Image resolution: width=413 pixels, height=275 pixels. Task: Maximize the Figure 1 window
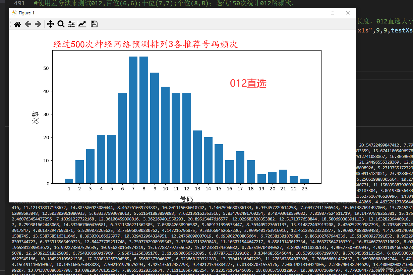point(333,13)
